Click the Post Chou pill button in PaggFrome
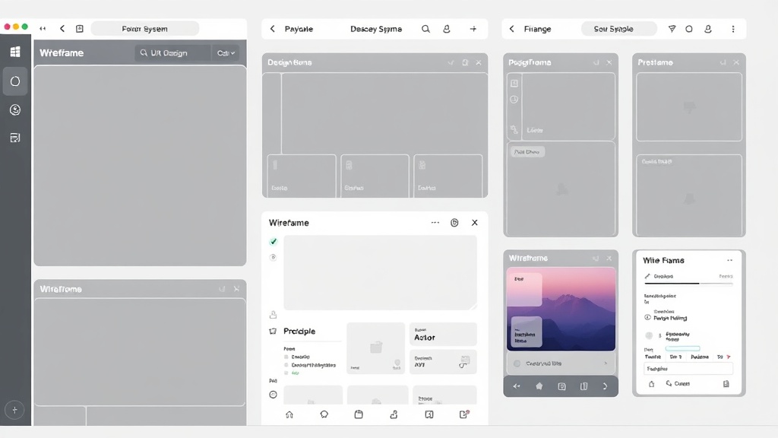This screenshot has width=778, height=438. point(527,152)
